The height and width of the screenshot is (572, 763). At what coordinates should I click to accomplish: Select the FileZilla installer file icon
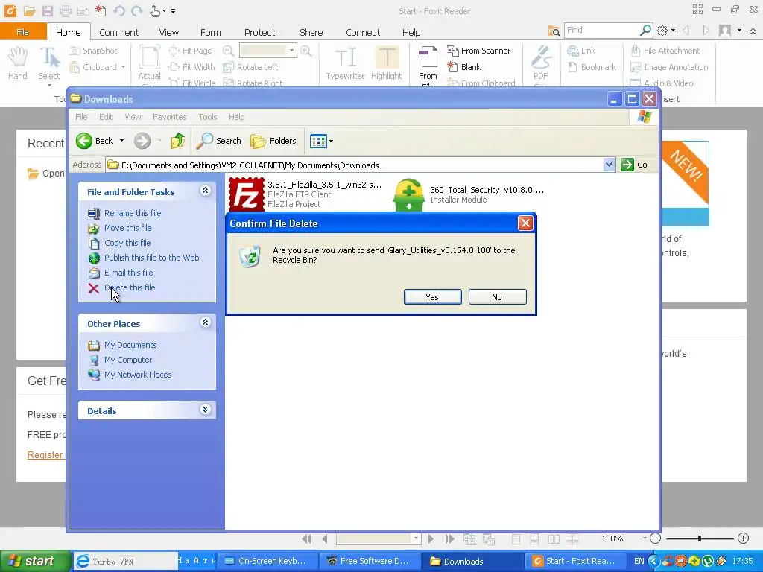pos(246,194)
